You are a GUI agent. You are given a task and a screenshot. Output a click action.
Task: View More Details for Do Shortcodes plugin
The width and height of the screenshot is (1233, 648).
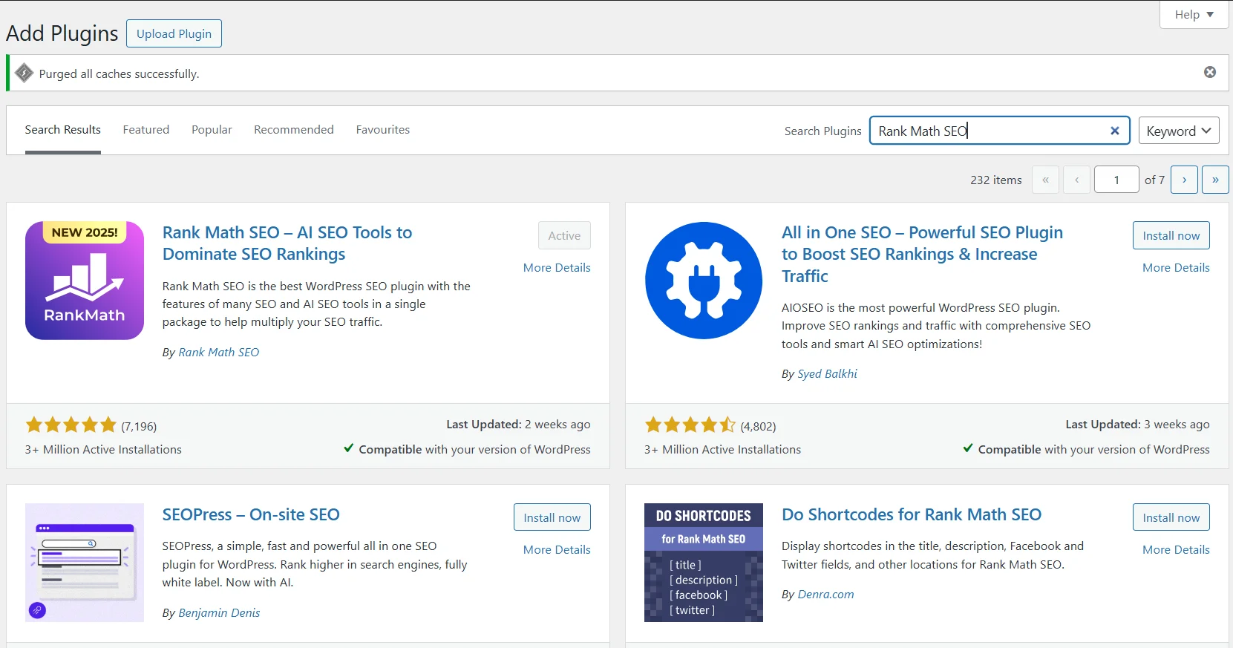coord(1176,550)
